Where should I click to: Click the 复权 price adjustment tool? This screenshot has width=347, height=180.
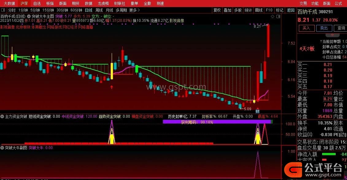217,10
